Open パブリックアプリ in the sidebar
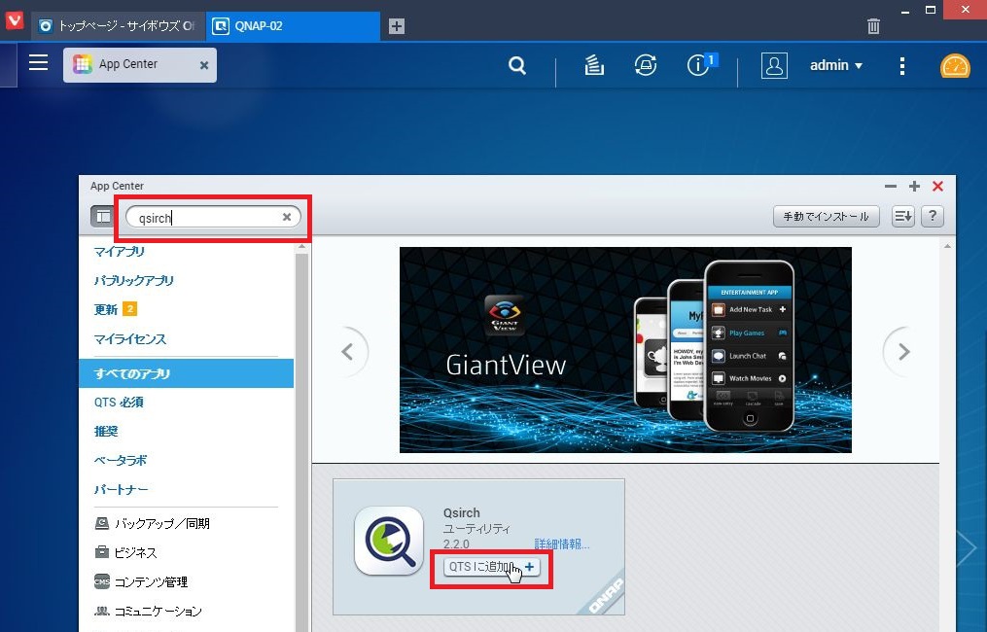The height and width of the screenshot is (632, 987). pos(133,280)
